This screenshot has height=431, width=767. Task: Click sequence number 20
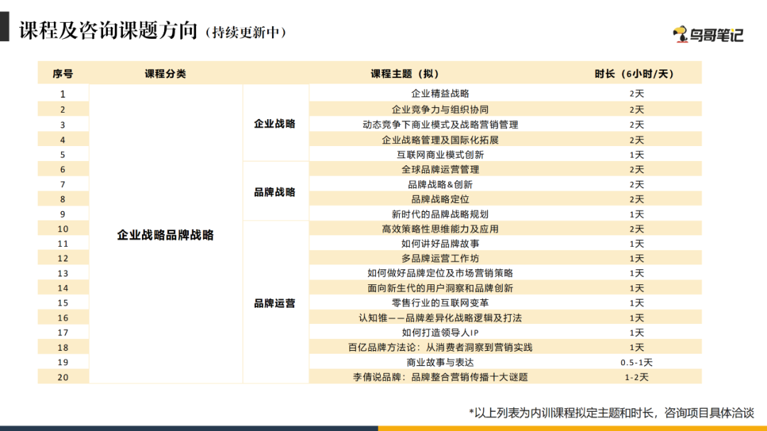pos(62,377)
